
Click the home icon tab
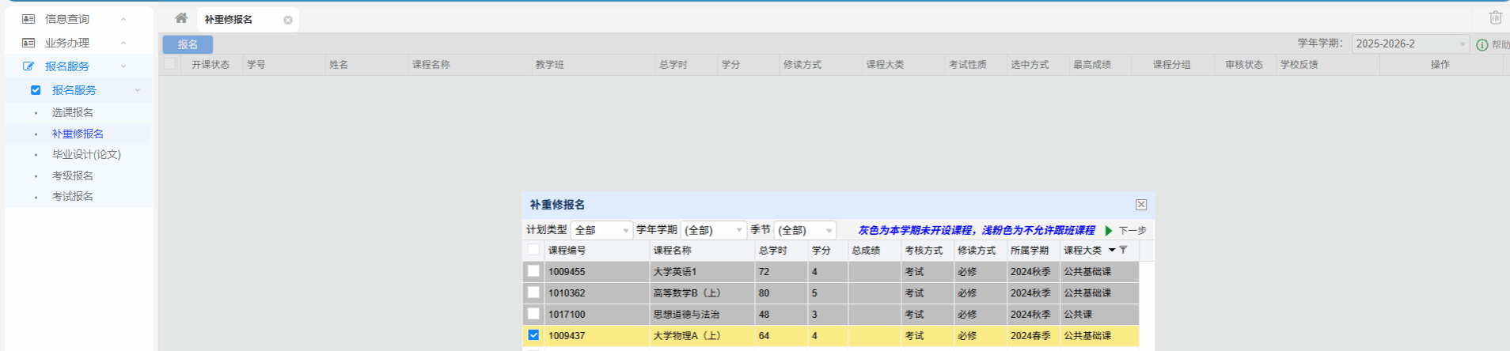(x=181, y=18)
